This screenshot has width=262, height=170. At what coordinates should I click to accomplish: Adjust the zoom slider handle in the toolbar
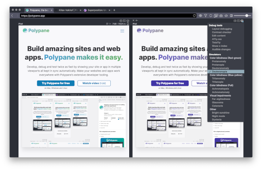click(247, 16)
